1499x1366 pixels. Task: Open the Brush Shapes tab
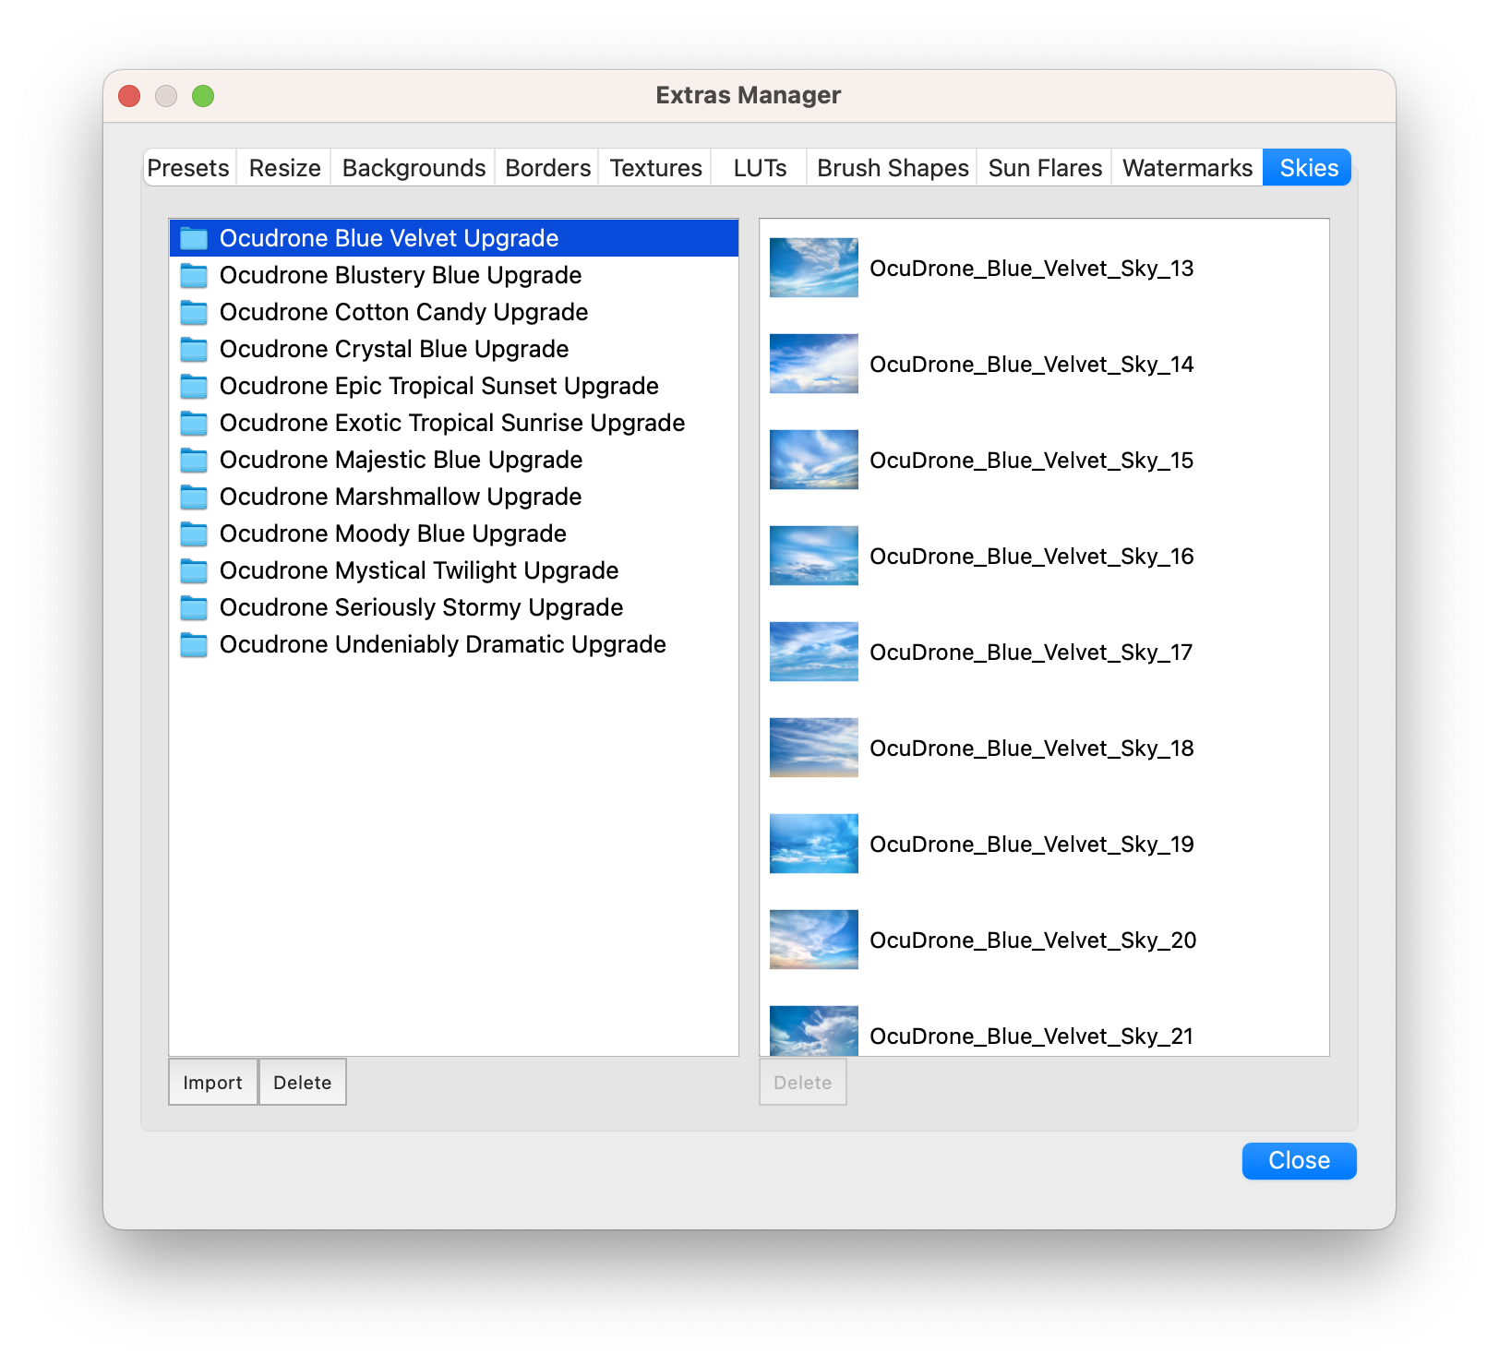click(x=893, y=168)
